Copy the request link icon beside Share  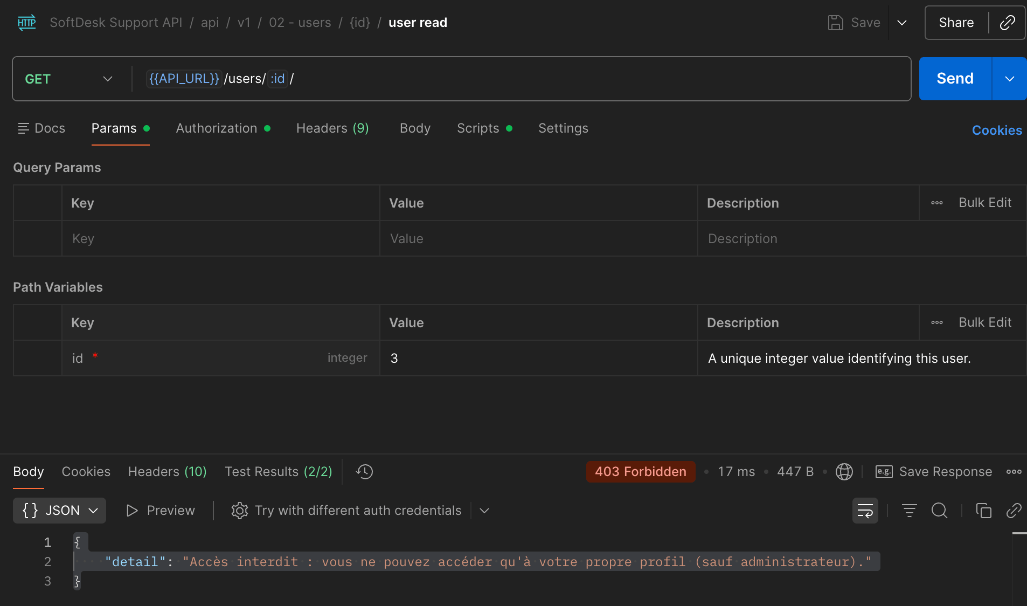tap(1007, 23)
